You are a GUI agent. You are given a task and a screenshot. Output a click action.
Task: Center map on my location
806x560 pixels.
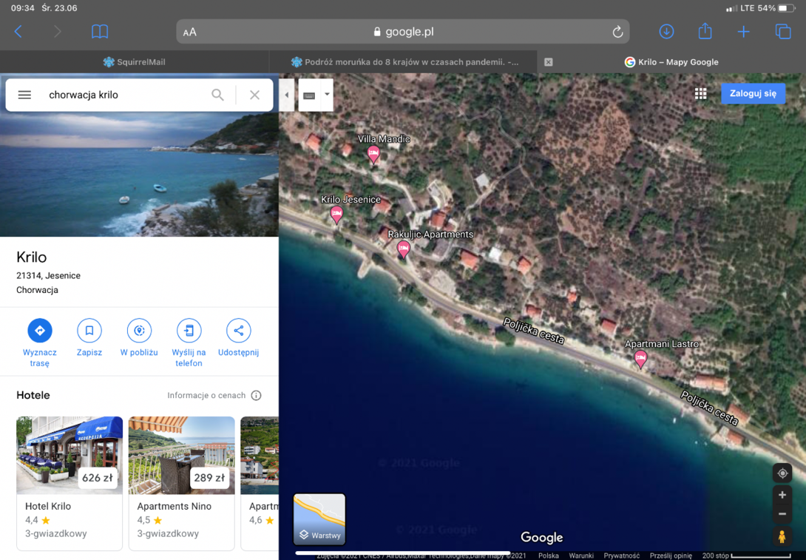(782, 473)
